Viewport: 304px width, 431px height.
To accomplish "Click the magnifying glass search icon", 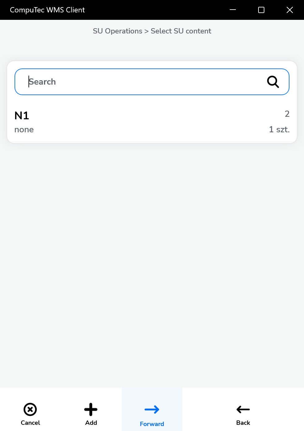I will (x=273, y=82).
